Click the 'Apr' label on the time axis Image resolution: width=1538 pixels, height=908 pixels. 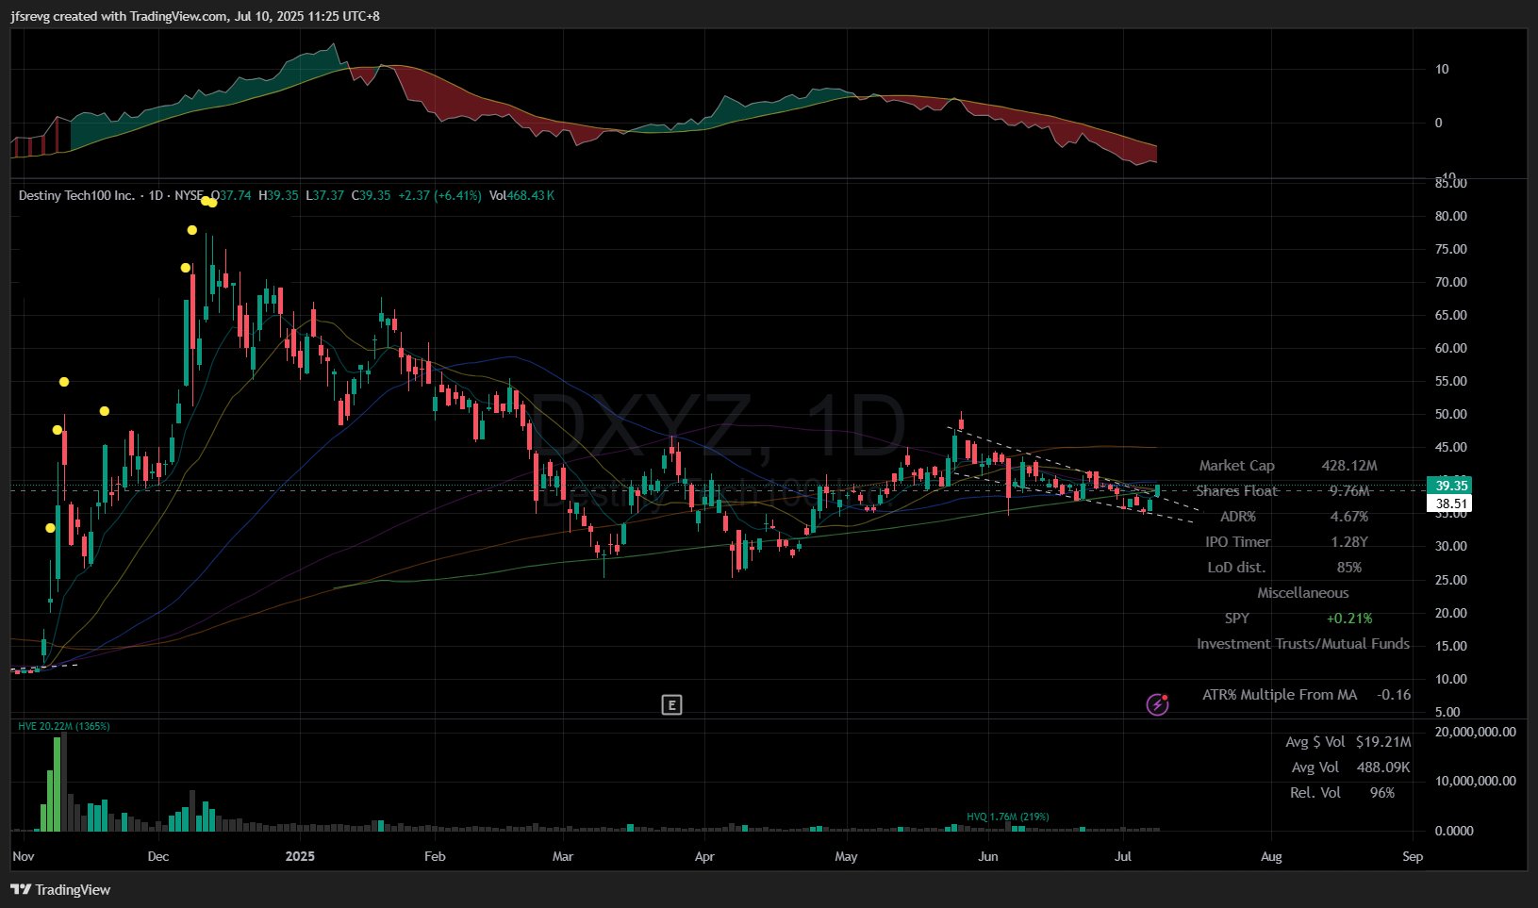pos(704,856)
